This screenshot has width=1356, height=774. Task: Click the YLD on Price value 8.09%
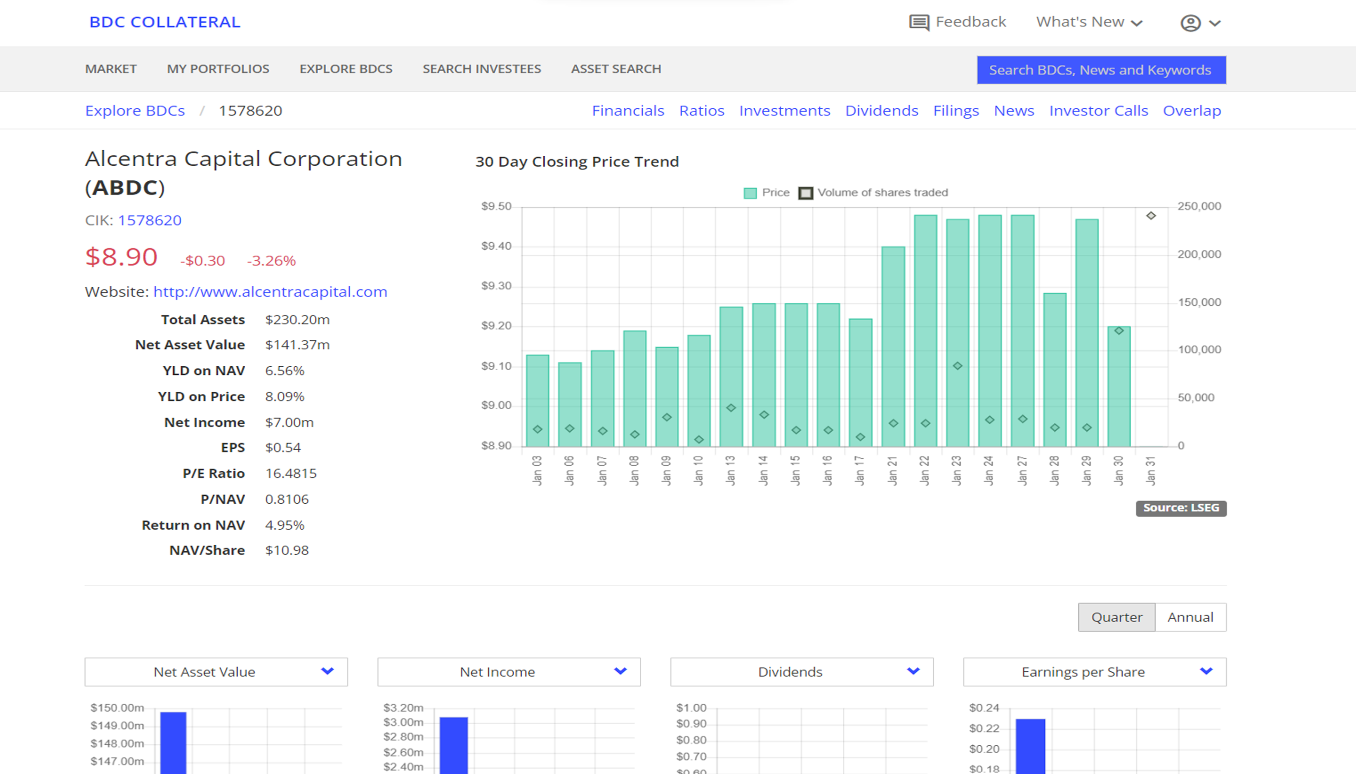pos(284,396)
